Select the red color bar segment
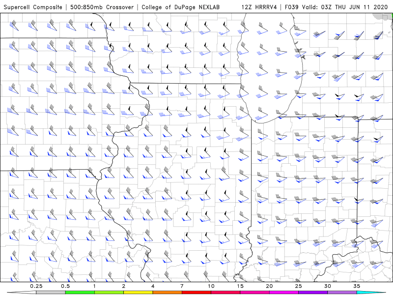 tap(196, 293)
